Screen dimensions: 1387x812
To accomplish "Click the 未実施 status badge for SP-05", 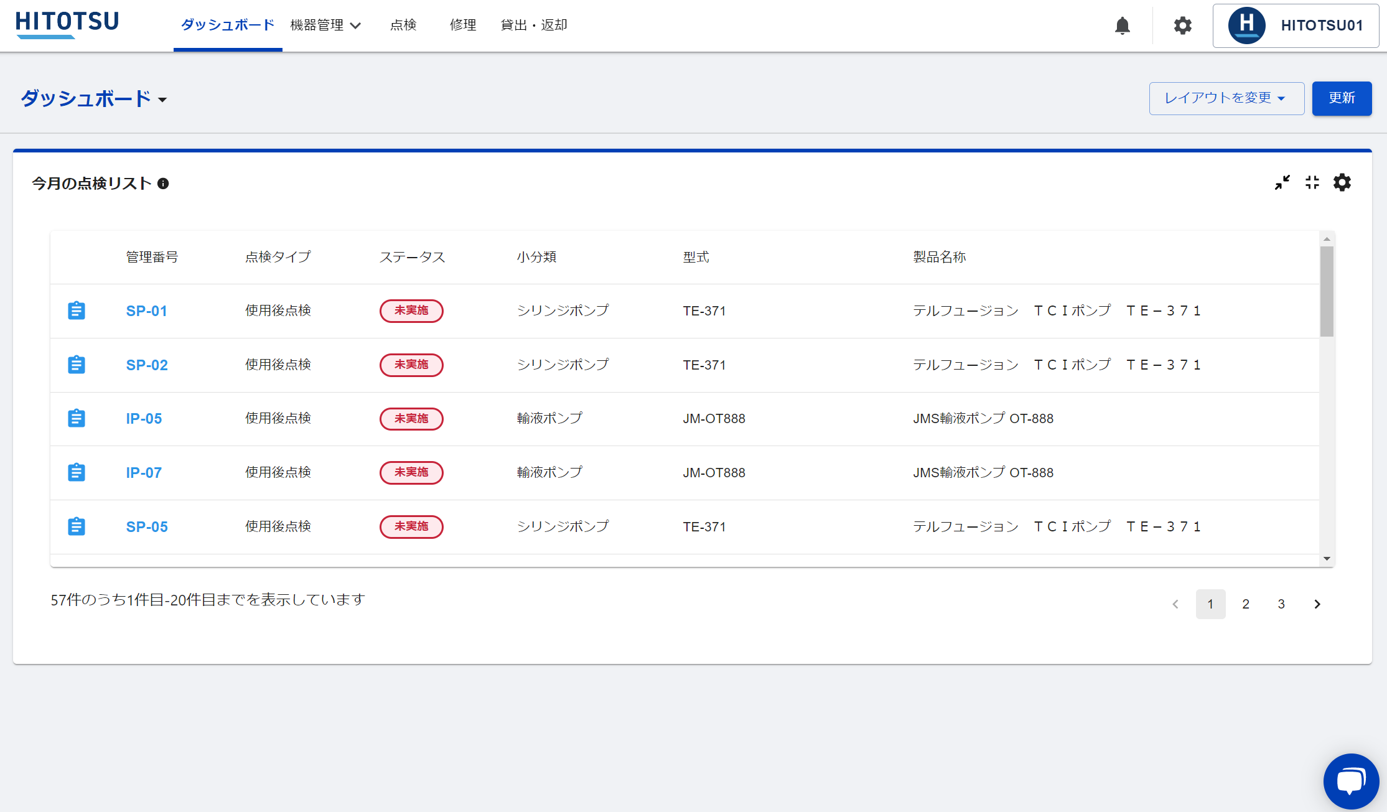I will click(411, 526).
